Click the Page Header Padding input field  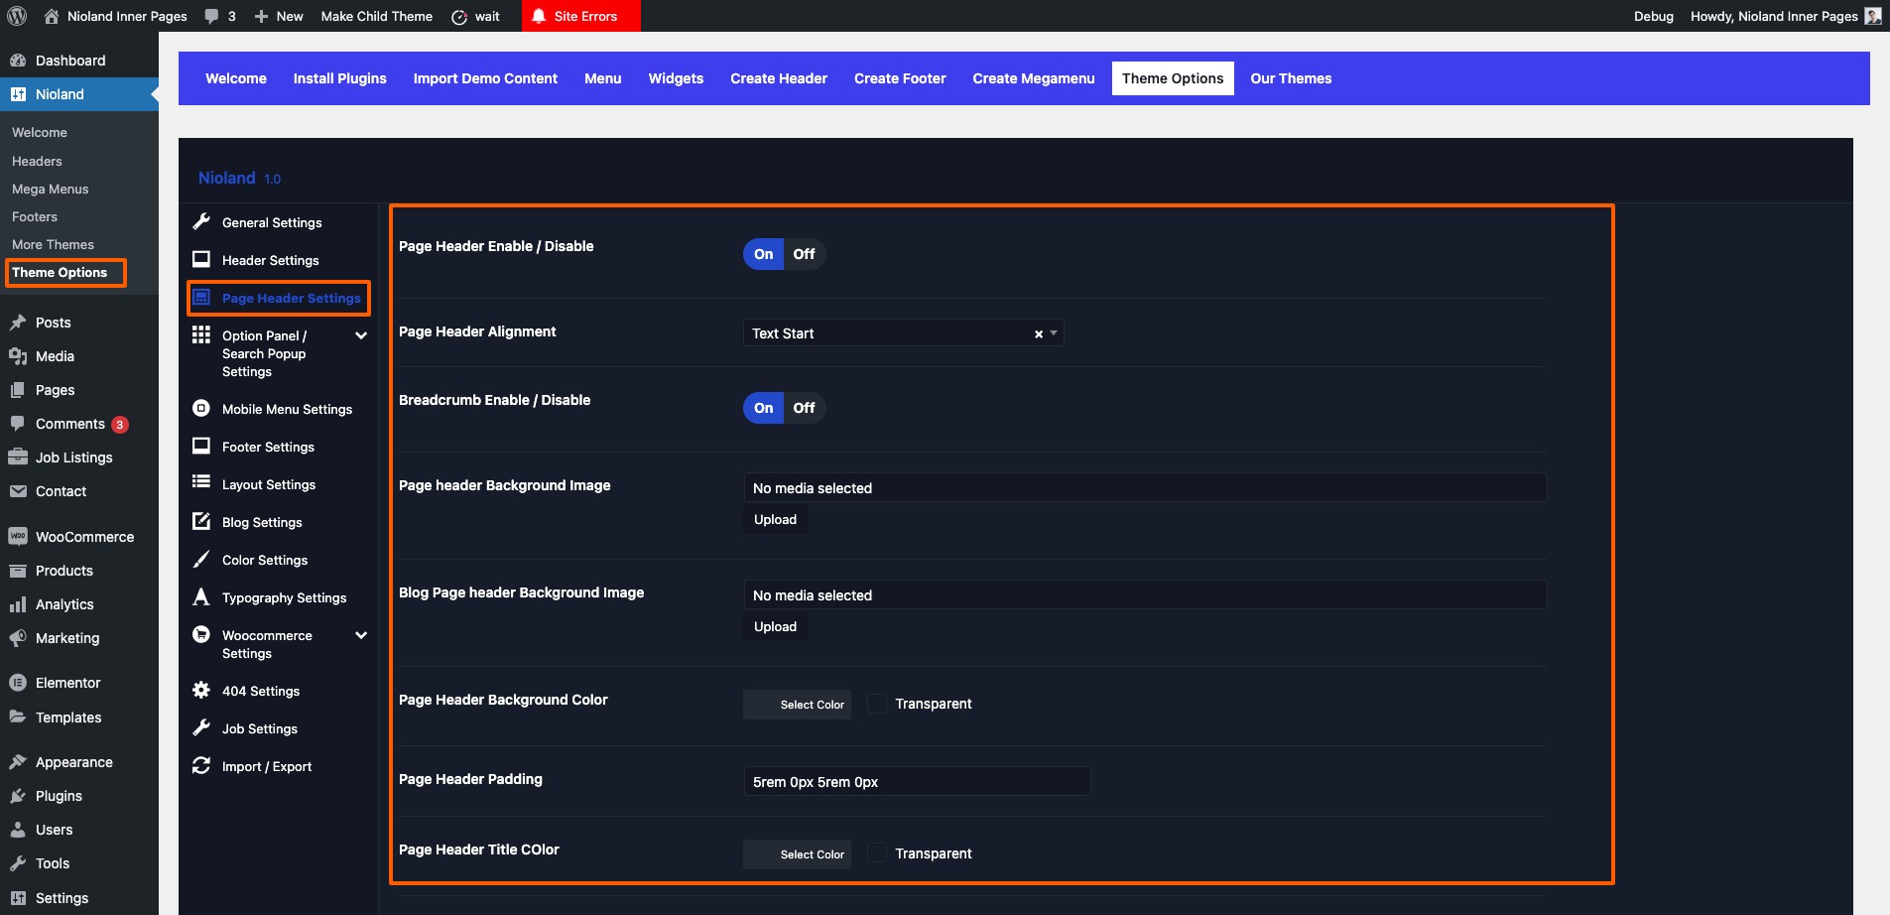[917, 782]
